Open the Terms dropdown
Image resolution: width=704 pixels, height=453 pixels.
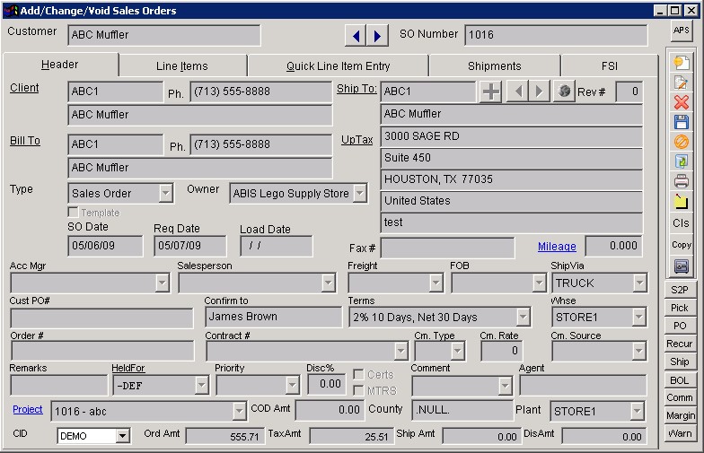point(523,318)
